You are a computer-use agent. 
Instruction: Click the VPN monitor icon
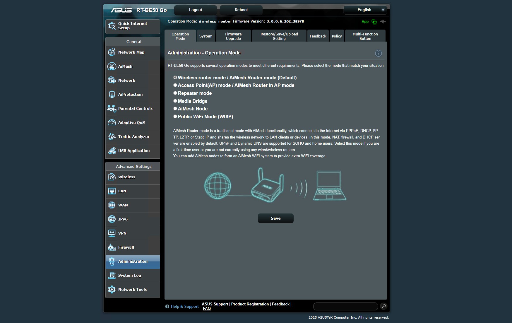pyautogui.click(x=112, y=233)
